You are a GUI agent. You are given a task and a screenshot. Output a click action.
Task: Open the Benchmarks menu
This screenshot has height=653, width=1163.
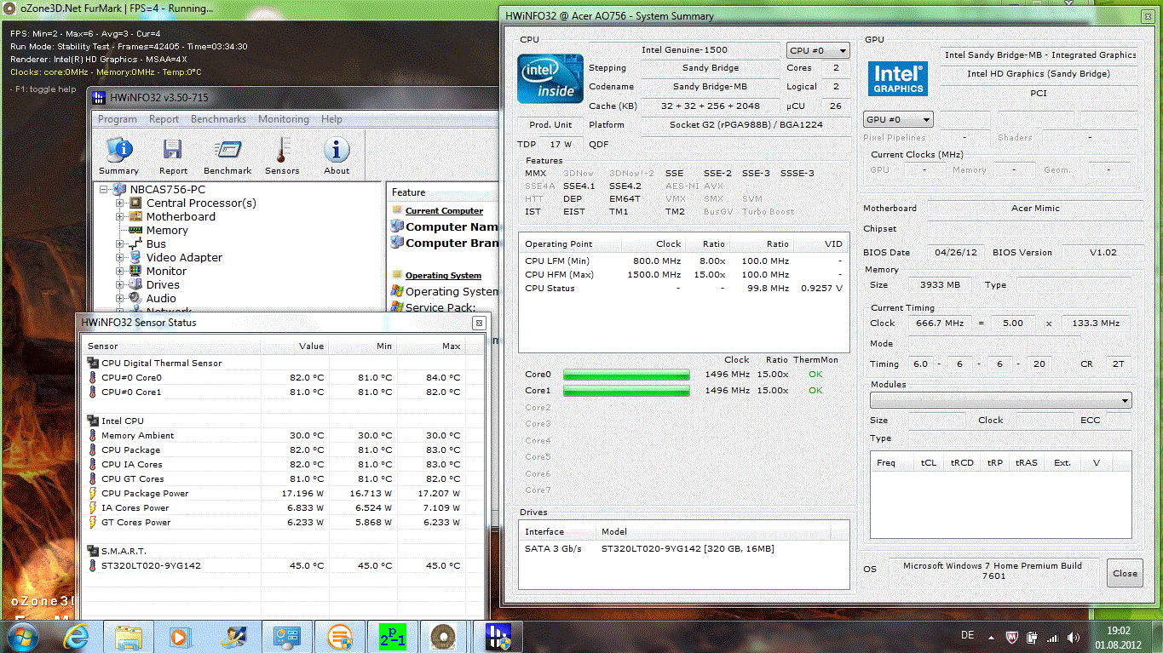(x=218, y=119)
